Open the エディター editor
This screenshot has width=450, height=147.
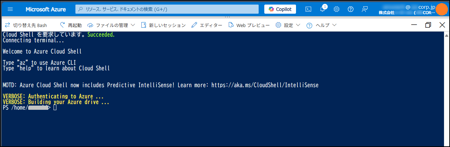pyautogui.click(x=207, y=25)
